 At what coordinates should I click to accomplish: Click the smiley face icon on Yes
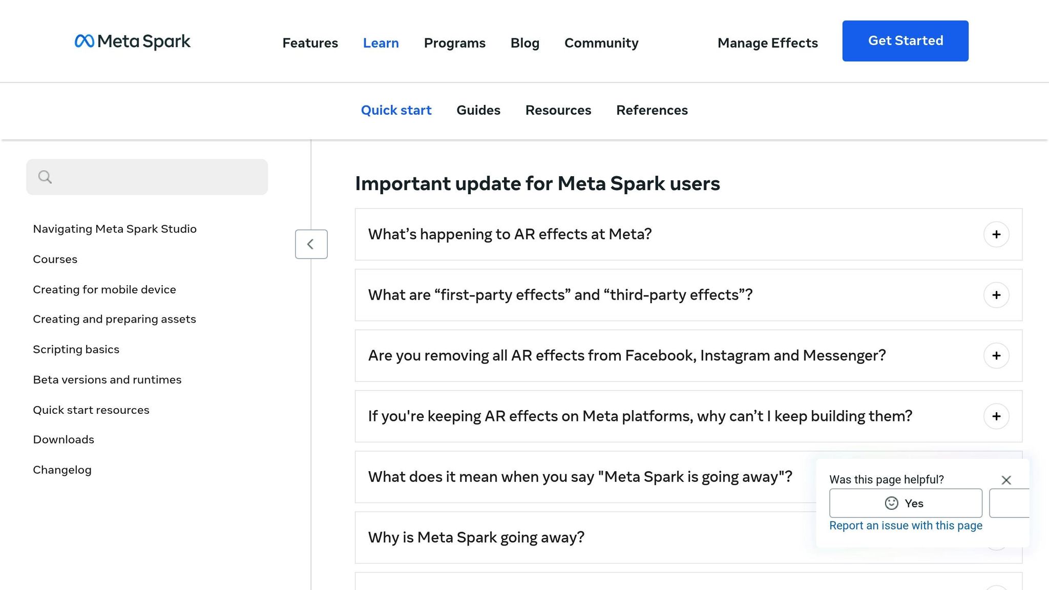[891, 503]
